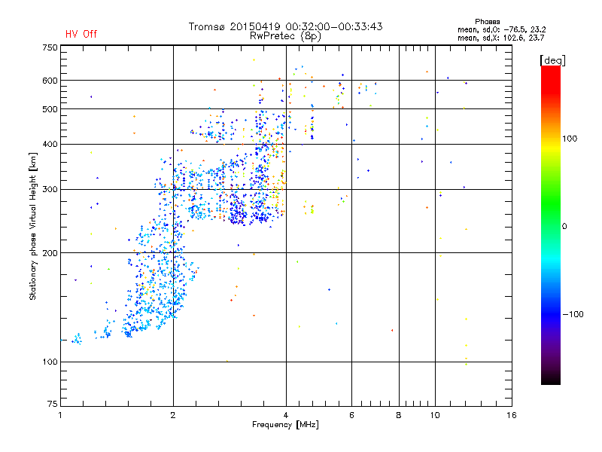Select 'mean, sd,O: -76.5, 23.2' text
602x452 pixels.
(x=501, y=29)
